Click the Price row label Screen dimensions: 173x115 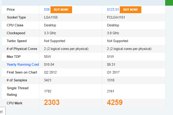[x=11, y=9]
